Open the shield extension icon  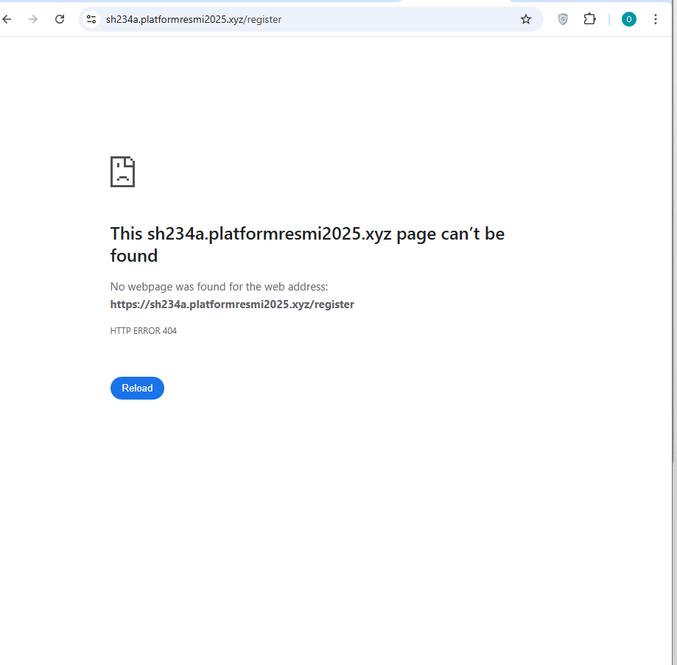(563, 19)
